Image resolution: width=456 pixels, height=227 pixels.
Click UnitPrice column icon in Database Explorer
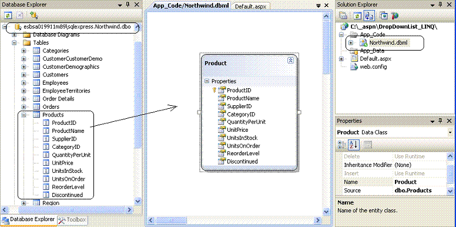click(46, 163)
